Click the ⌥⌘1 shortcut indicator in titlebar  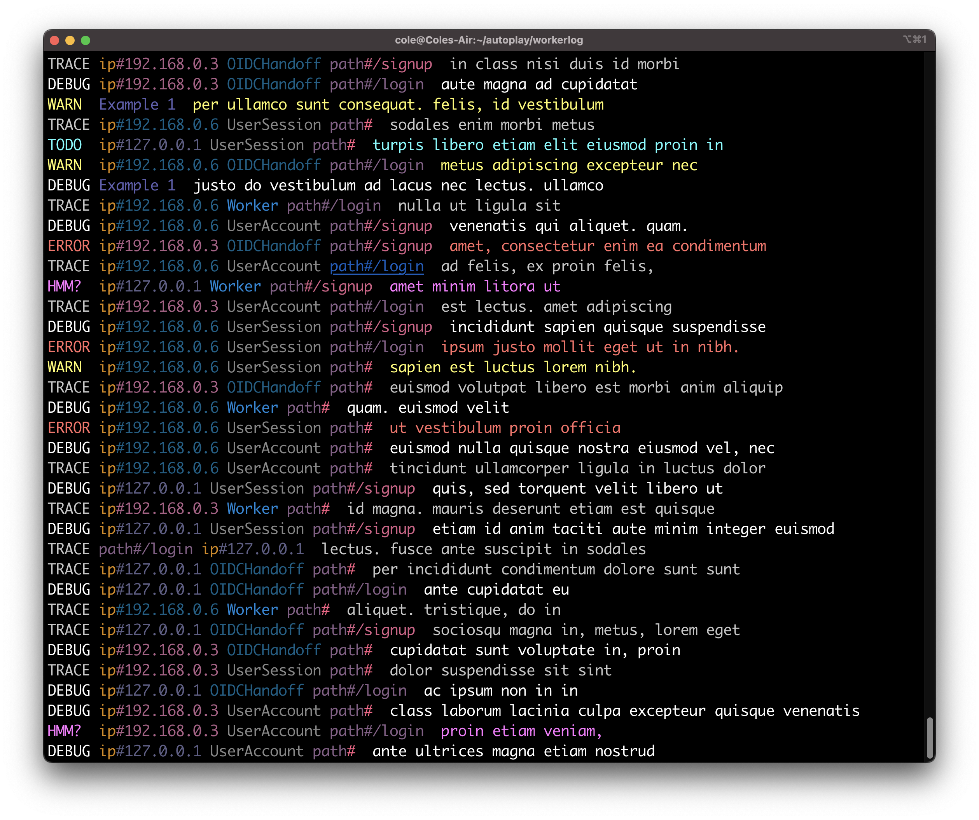tap(914, 40)
